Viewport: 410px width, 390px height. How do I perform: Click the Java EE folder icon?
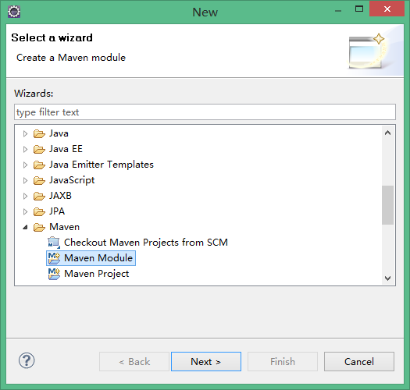(x=39, y=150)
